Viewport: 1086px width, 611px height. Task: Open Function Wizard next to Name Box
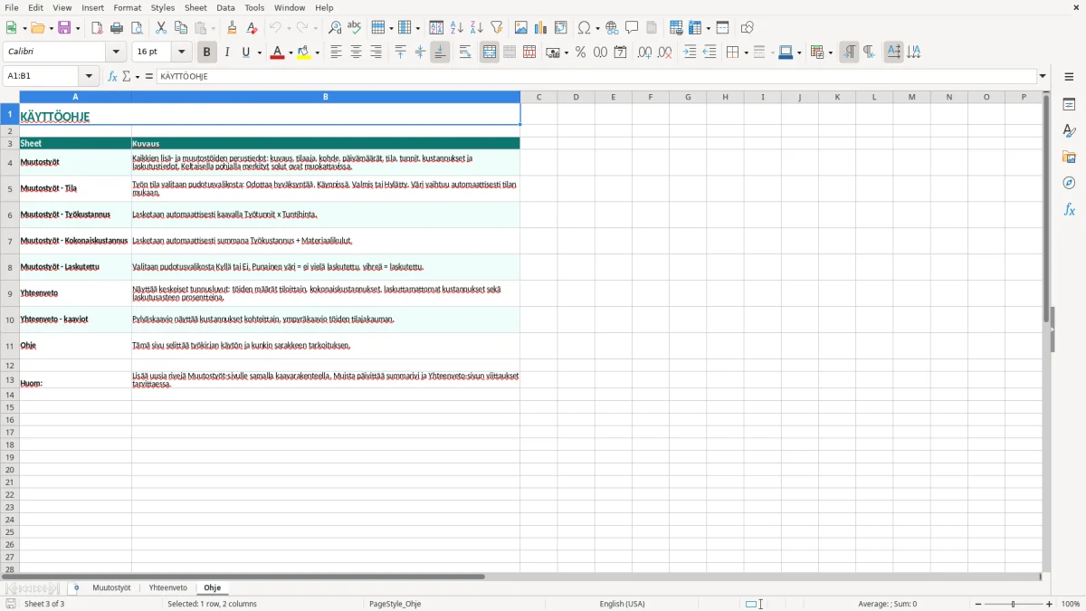113,77
